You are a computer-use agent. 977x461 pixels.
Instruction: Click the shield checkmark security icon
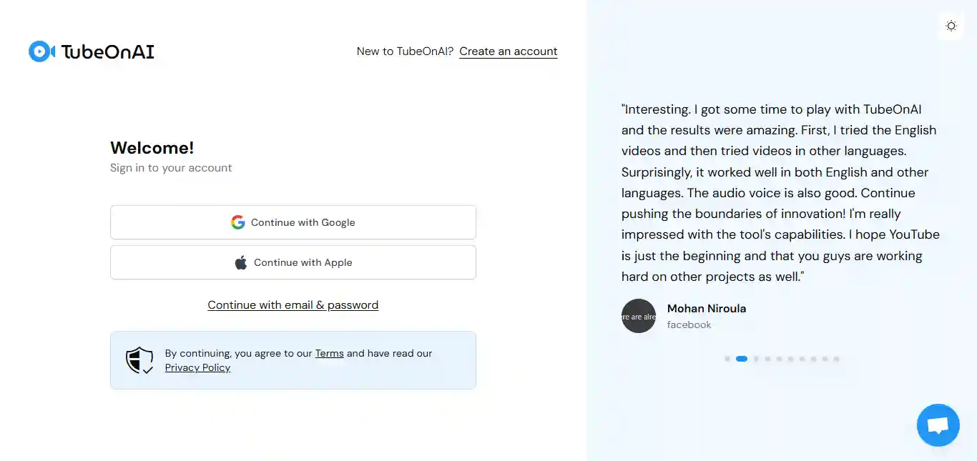click(x=139, y=360)
